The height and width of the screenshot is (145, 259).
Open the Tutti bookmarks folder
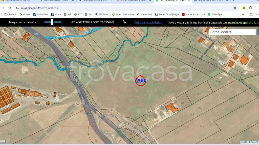(x=254, y=14)
